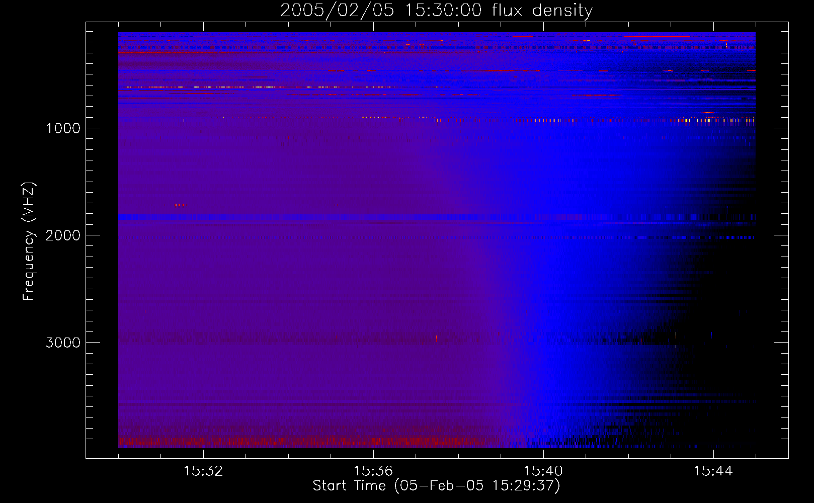Click the 15:32 time tick label
Screen dimensions: 814x503
[x=203, y=471]
